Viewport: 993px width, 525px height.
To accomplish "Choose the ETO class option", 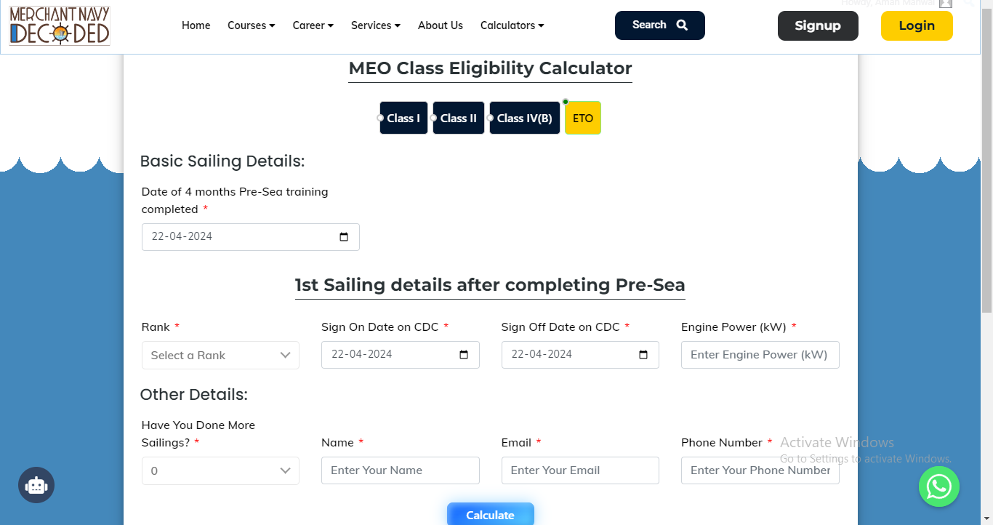I will tap(583, 118).
